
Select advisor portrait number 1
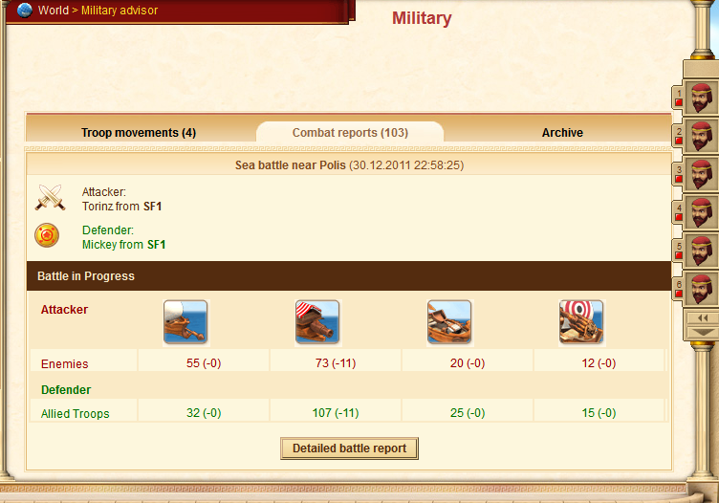coord(702,98)
